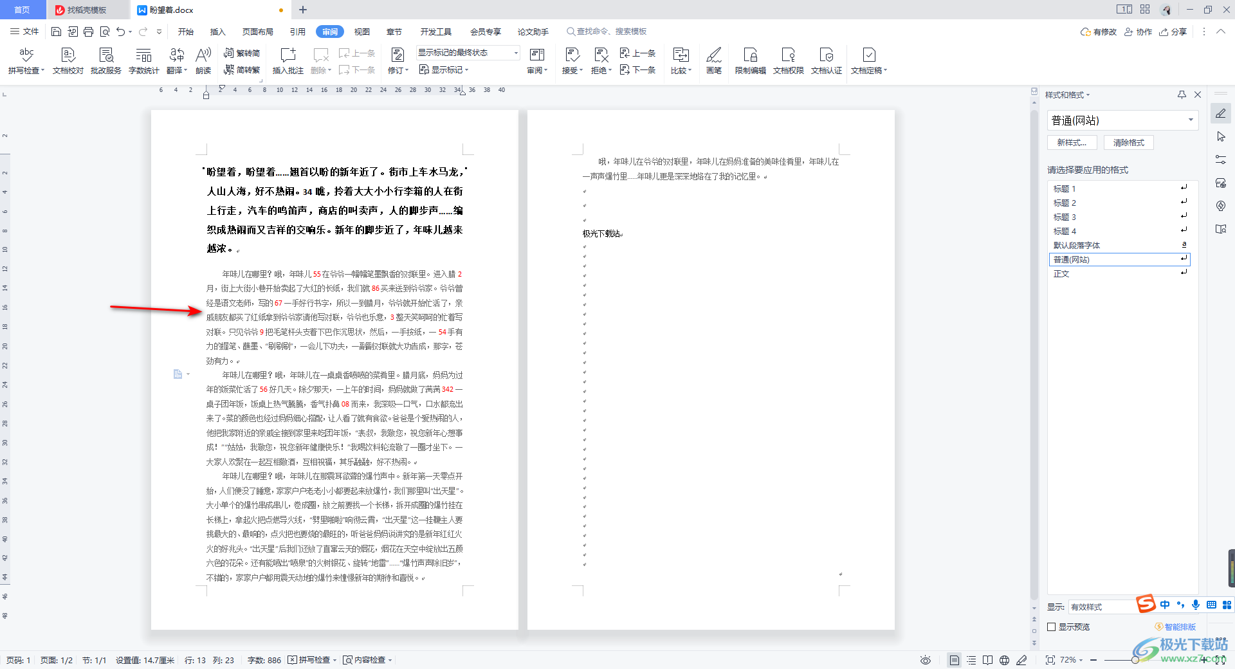Viewport: 1235px width, 669px height.
Task: Open 批改服务 correction service
Action: click(106, 61)
